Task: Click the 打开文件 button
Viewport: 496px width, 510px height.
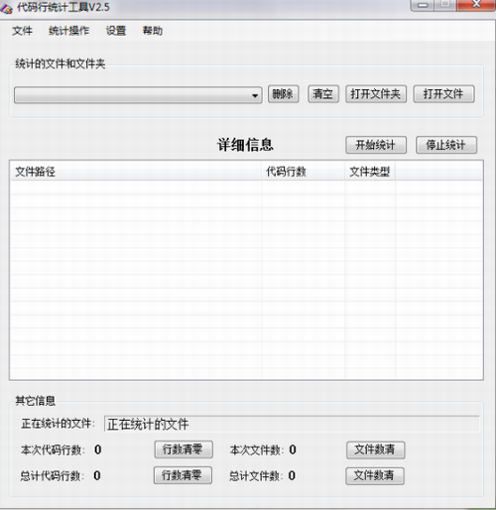Action: (443, 94)
